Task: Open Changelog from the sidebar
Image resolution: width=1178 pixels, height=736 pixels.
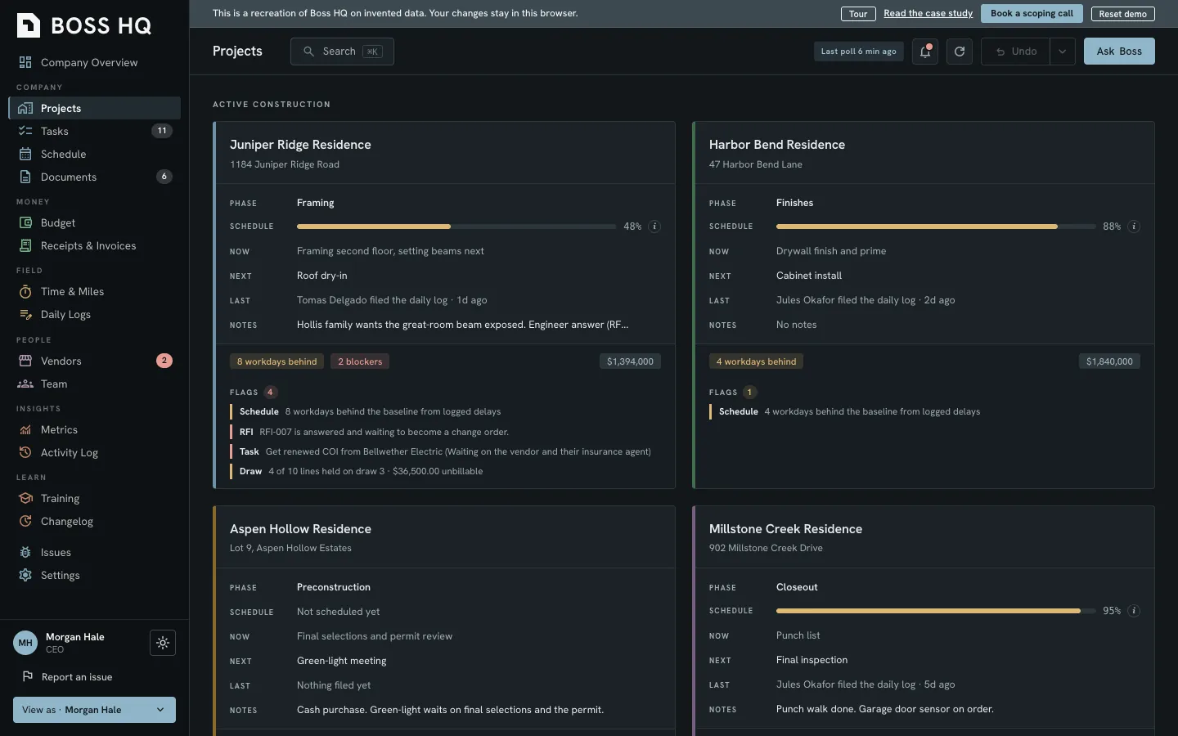Action: pos(94,521)
